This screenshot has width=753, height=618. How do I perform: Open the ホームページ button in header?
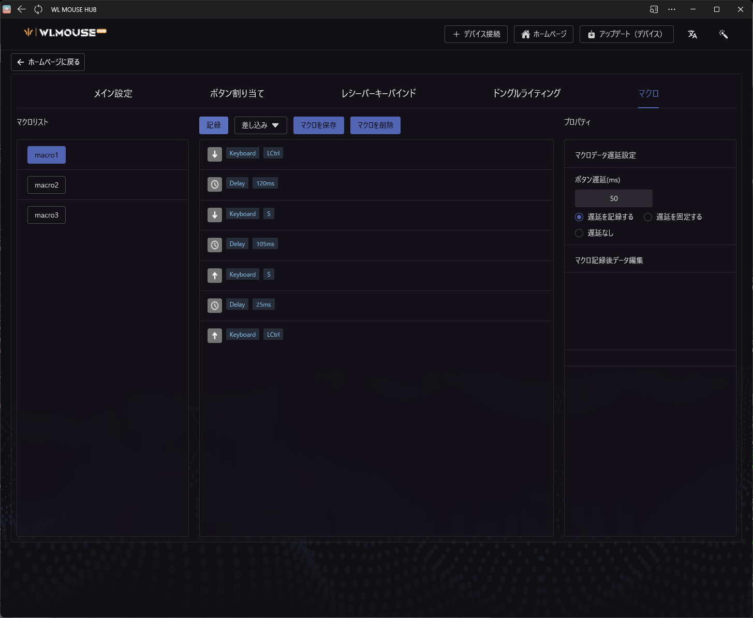[543, 34]
